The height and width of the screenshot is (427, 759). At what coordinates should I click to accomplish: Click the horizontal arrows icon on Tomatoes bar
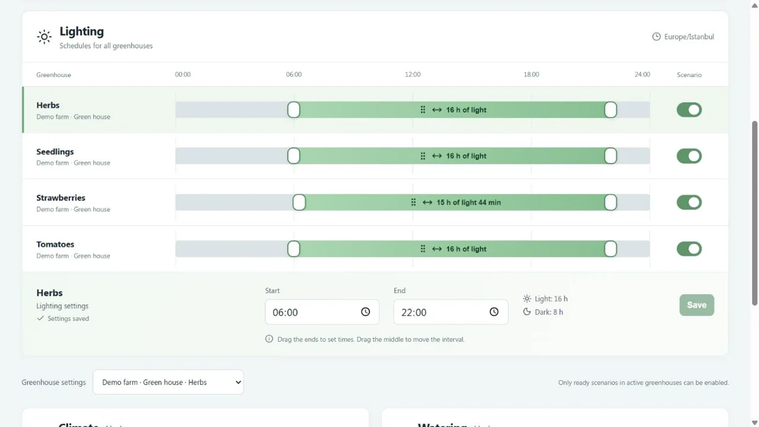[437, 249]
